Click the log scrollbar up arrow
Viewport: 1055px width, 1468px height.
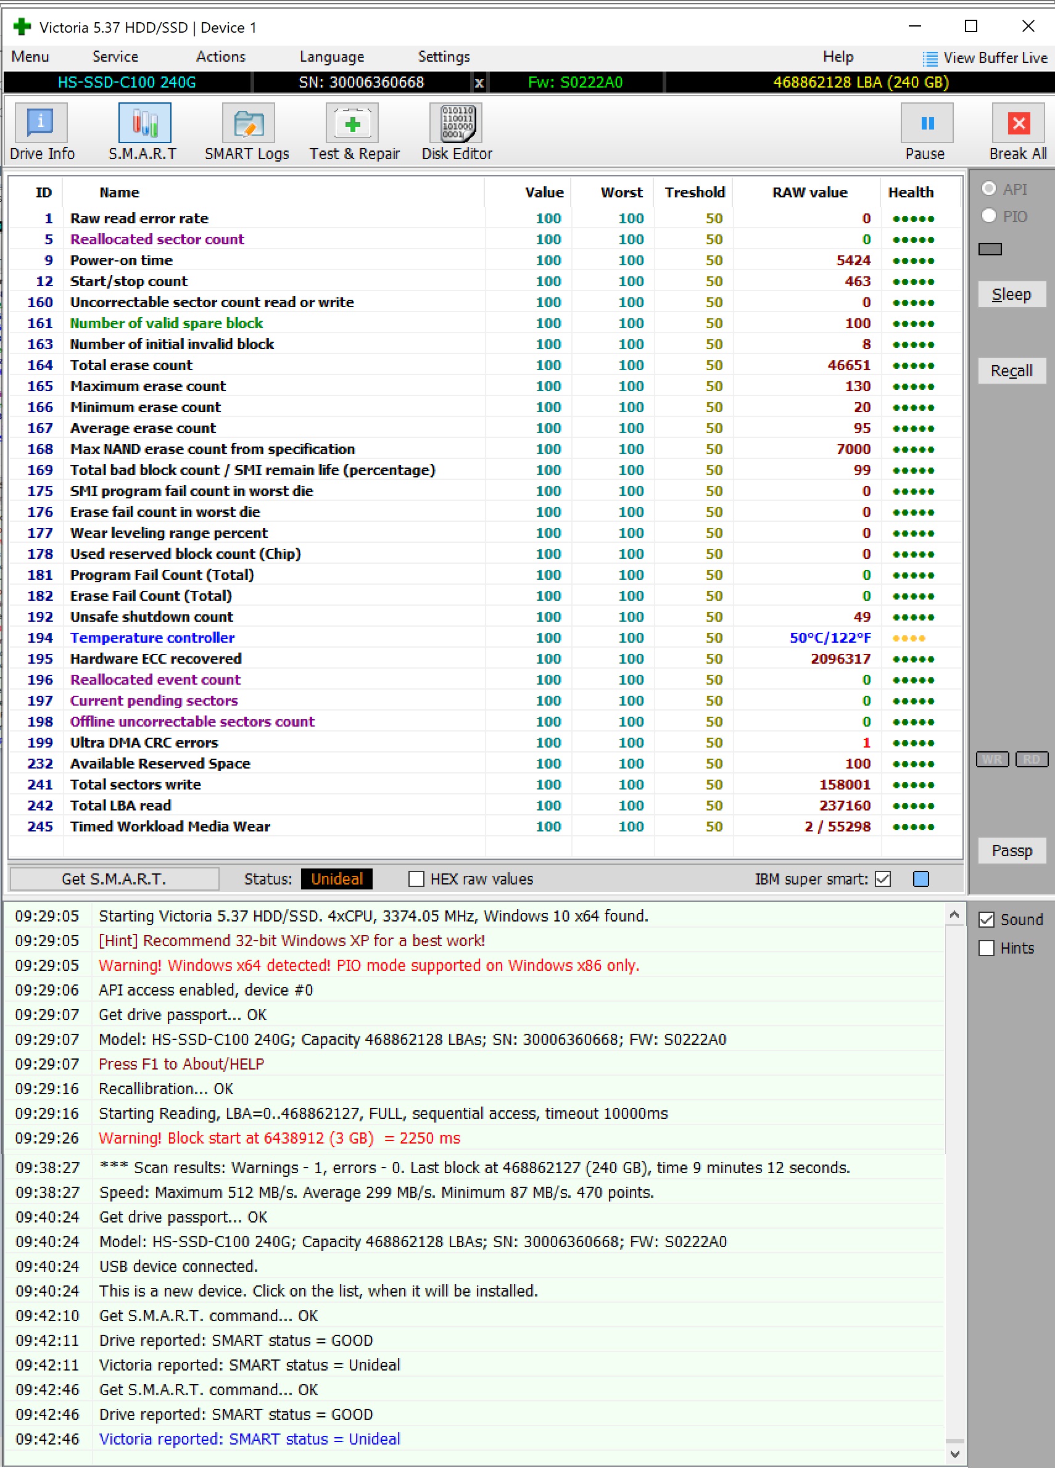coord(953,915)
